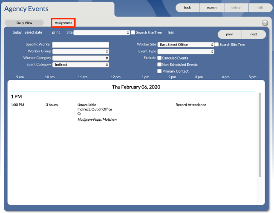Enable Non-Scheduled Events checkbox
274x213 pixels.
pyautogui.click(x=159, y=65)
